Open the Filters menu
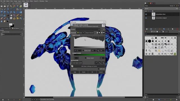The width and height of the screenshot is (180, 101). (x=31, y=1)
